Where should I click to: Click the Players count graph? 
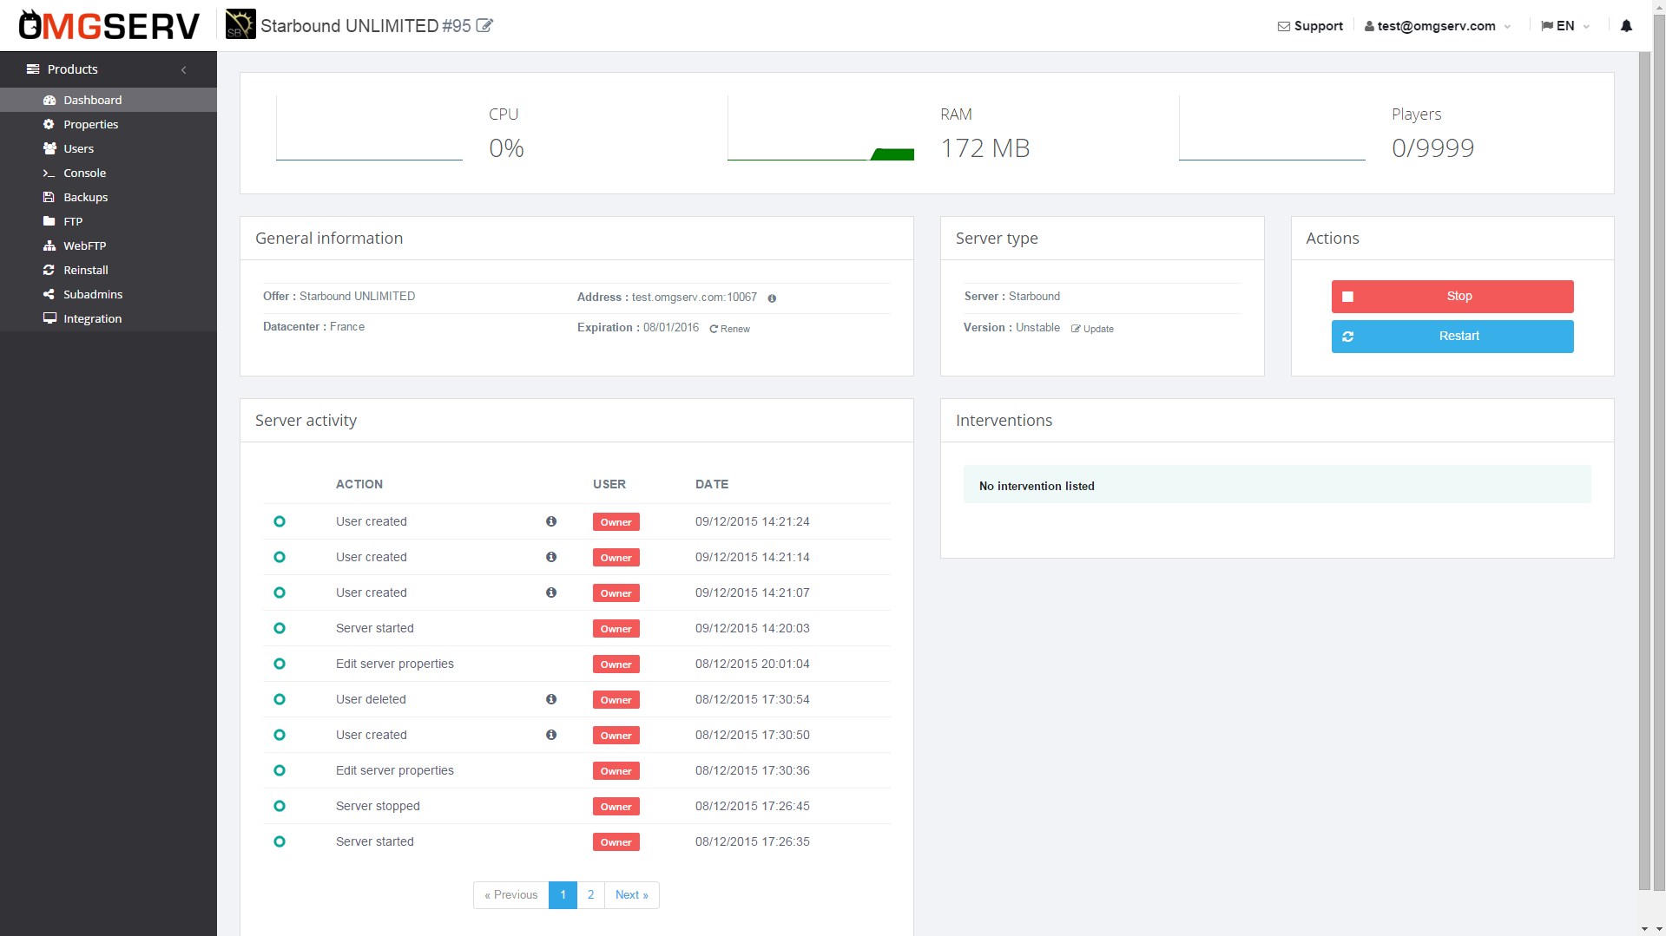click(x=1272, y=128)
